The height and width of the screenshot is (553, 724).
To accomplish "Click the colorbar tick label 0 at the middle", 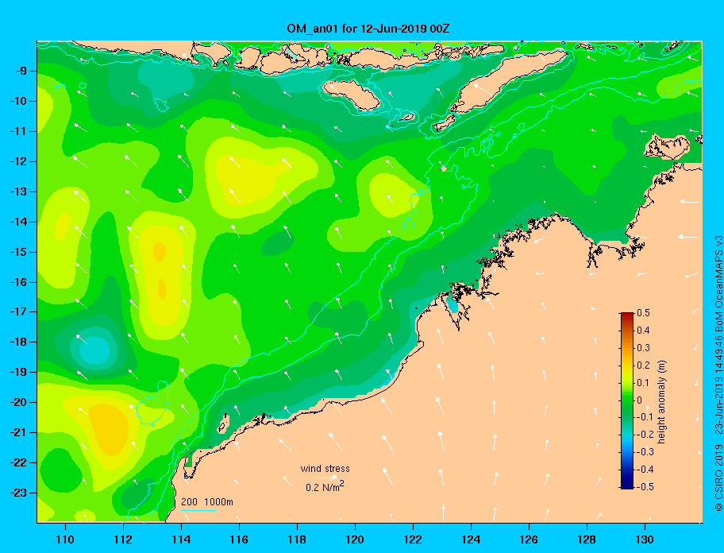I will 640,400.
